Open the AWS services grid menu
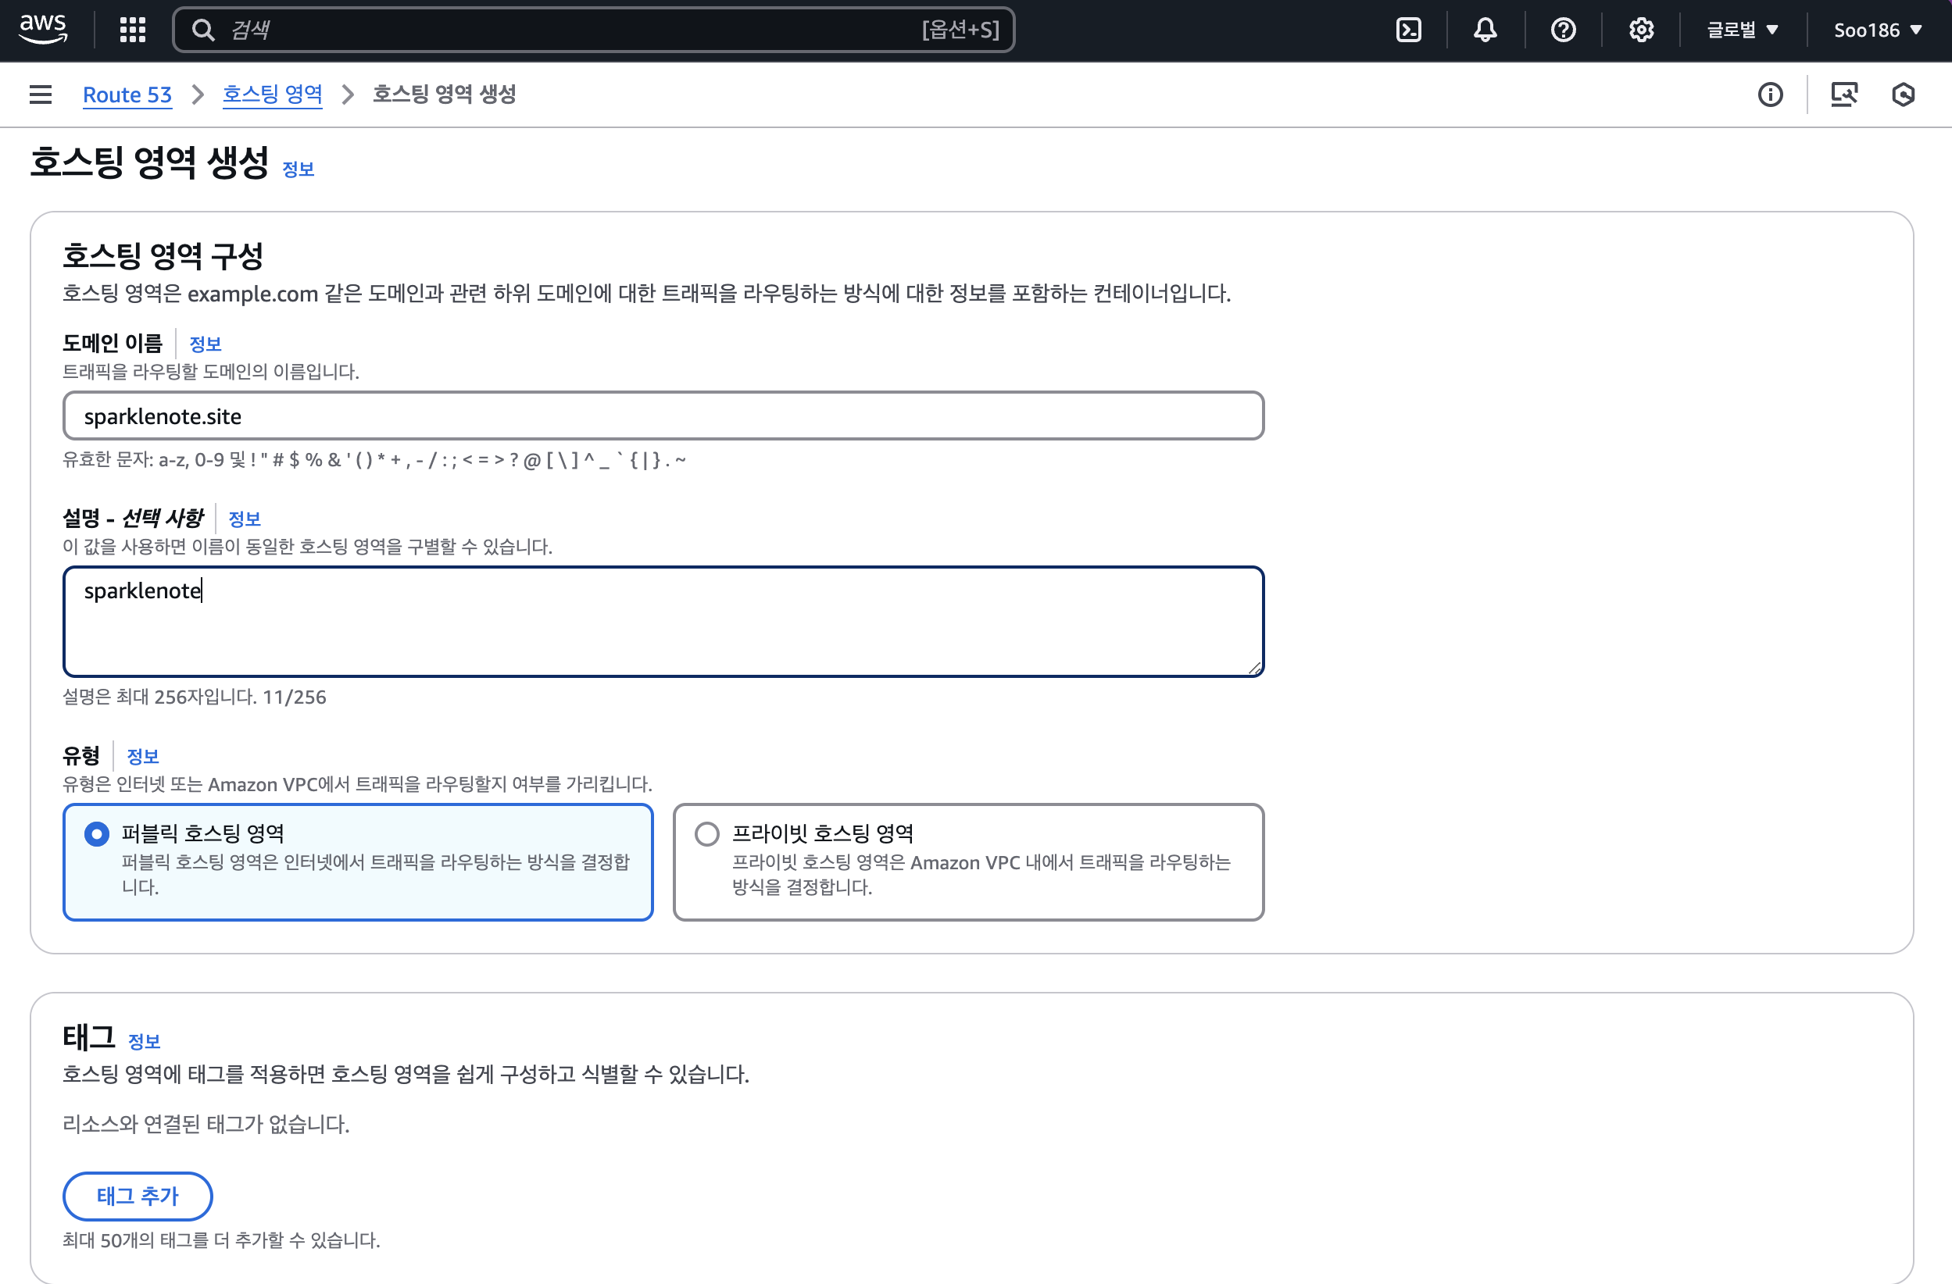Image resolution: width=1952 pixels, height=1284 pixels. (132, 30)
